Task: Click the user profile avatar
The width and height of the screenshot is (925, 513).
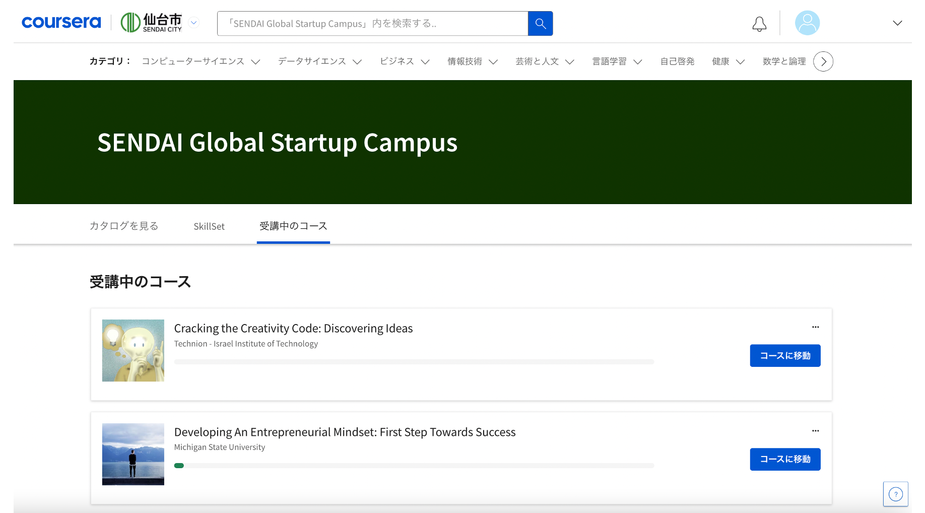Action: [807, 23]
